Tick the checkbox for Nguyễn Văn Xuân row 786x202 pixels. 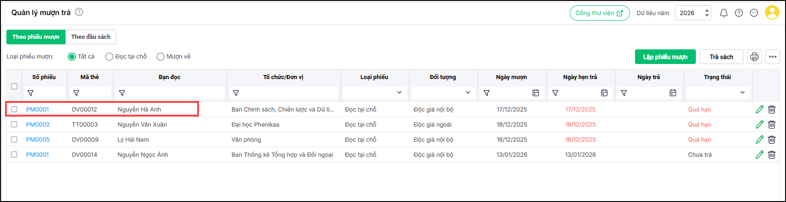14,124
